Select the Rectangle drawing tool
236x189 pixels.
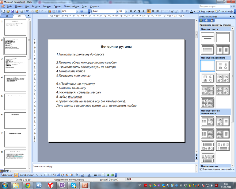pos(45,175)
